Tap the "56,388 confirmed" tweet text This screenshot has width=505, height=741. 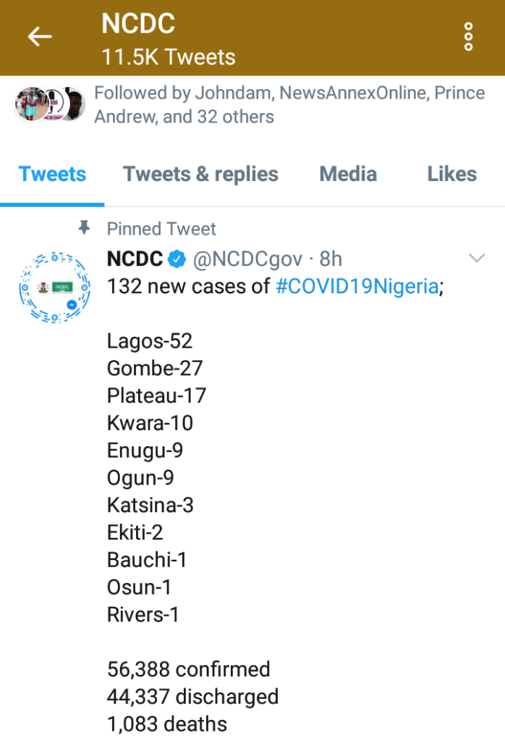pyautogui.click(x=188, y=669)
